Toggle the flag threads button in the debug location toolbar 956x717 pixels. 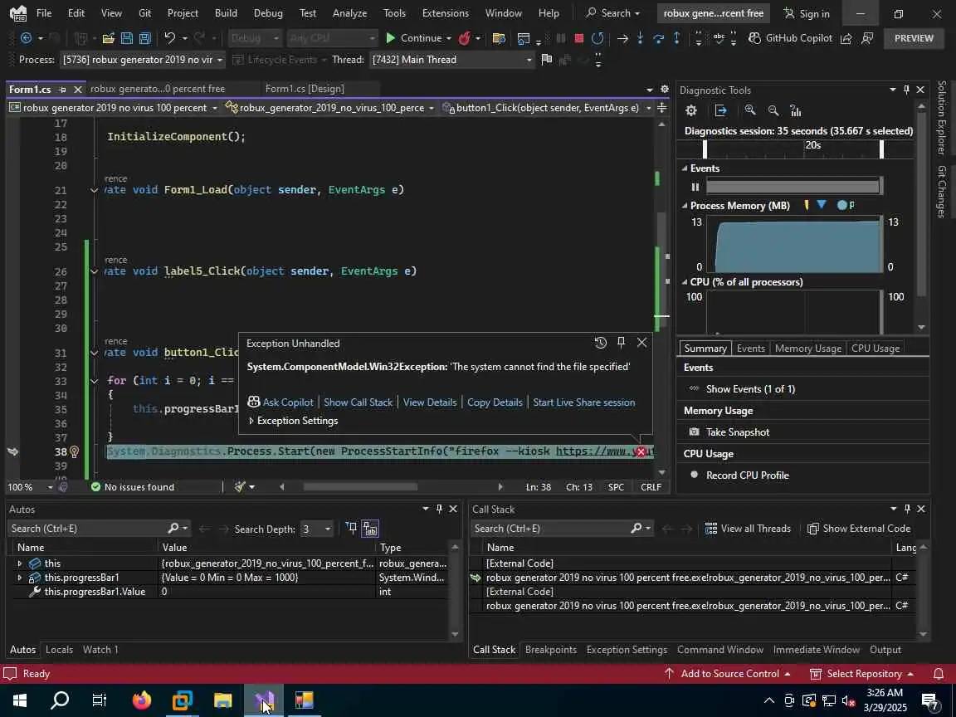(547, 60)
